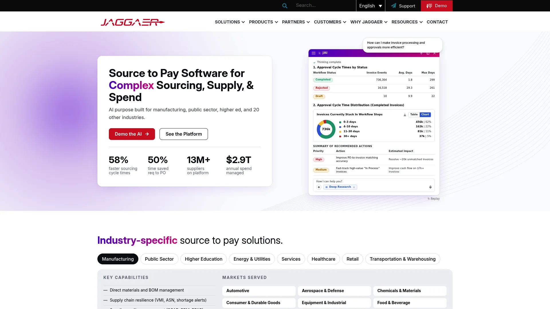Select the Higher Education tab
550x309 pixels.
pos(204,259)
